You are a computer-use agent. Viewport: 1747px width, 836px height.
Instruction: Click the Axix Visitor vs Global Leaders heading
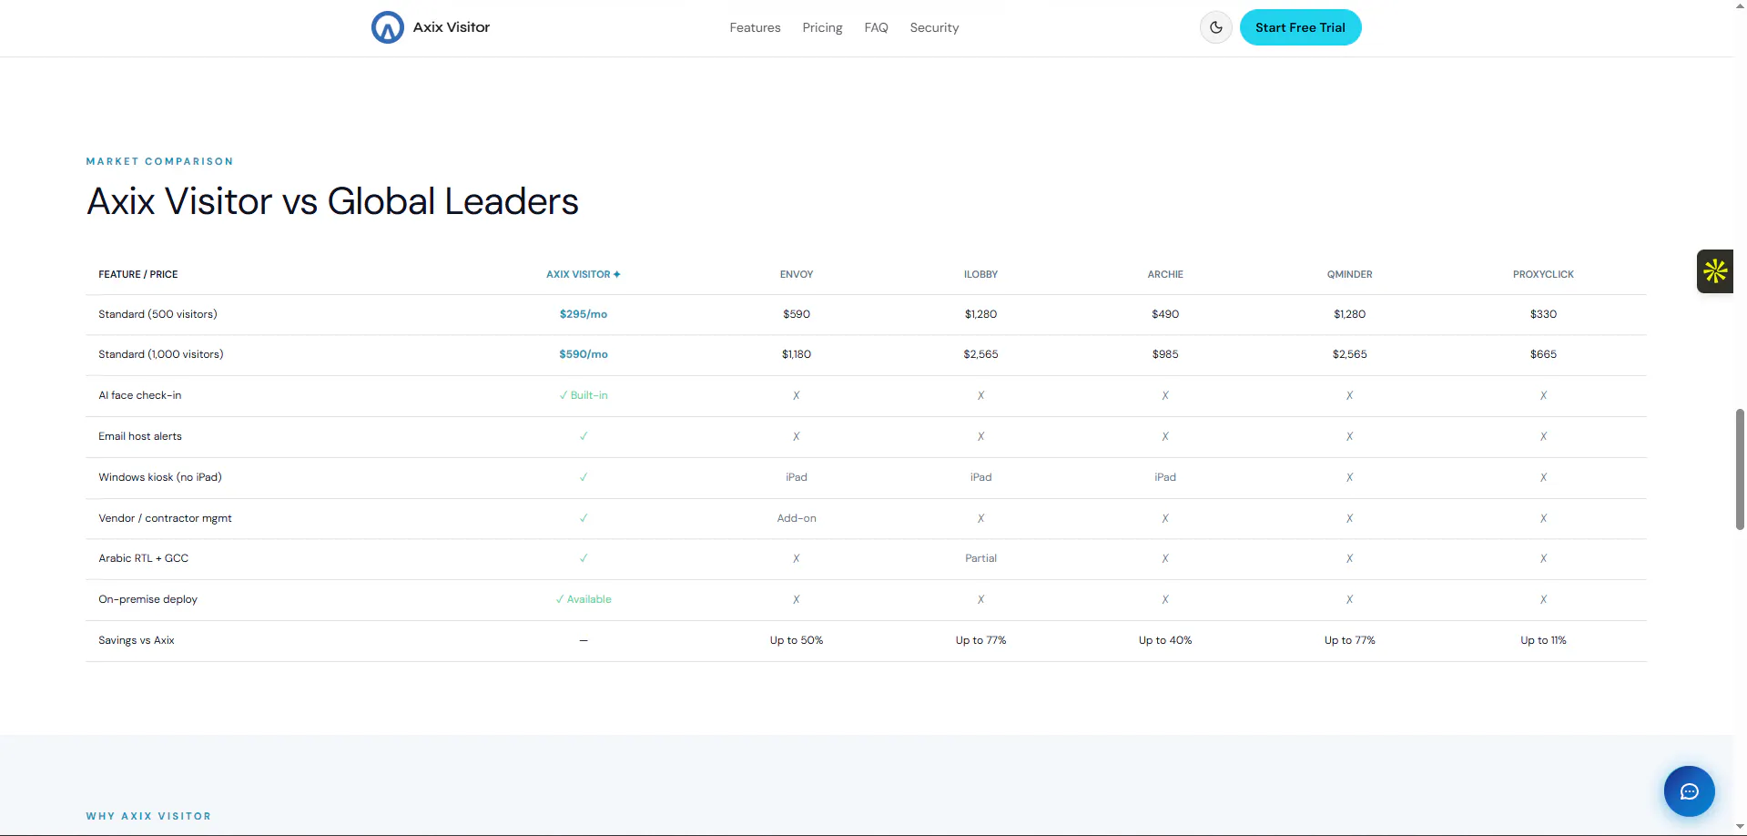[332, 201]
